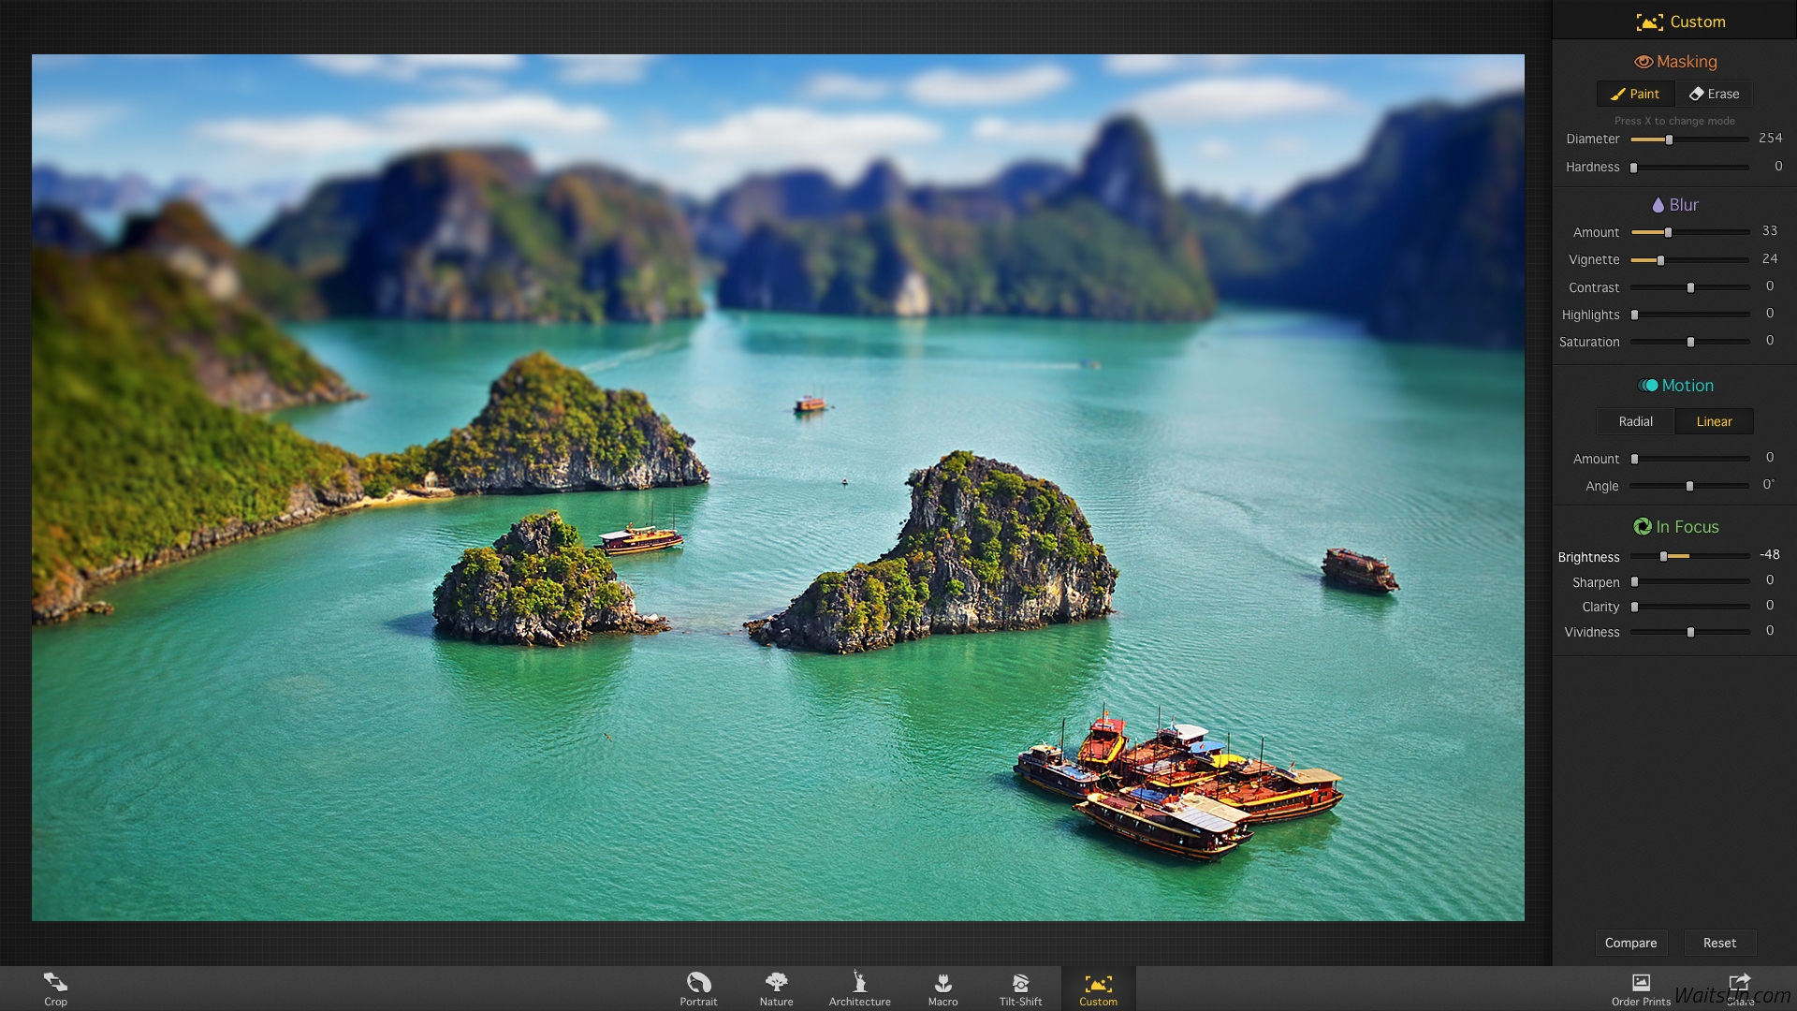This screenshot has width=1797, height=1011.
Task: Switch to the Custom tab
Action: (1099, 988)
